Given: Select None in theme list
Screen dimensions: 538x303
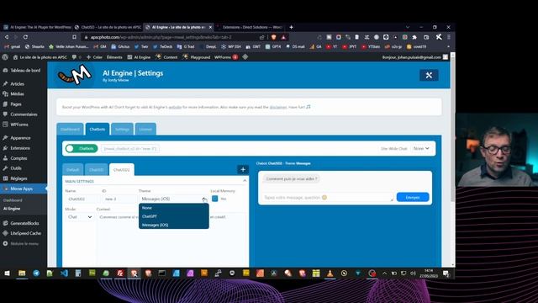Looking at the screenshot, I should [174, 208].
